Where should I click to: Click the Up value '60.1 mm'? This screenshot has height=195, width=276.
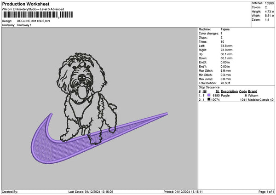tap(226, 54)
